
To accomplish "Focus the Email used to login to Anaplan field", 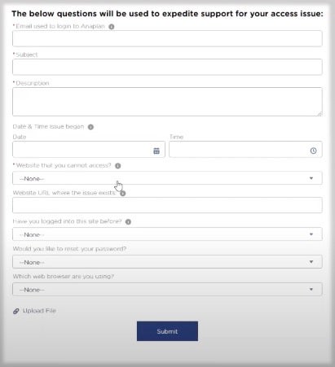I will click(167, 38).
